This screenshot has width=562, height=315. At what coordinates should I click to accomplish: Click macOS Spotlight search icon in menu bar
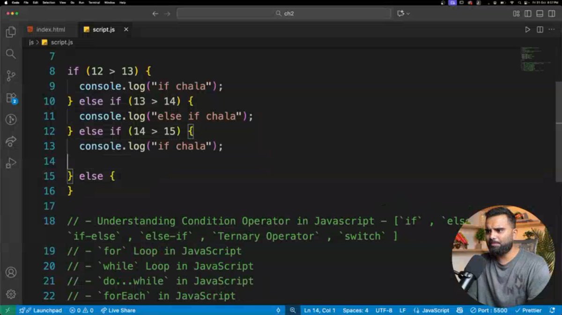point(519,2)
